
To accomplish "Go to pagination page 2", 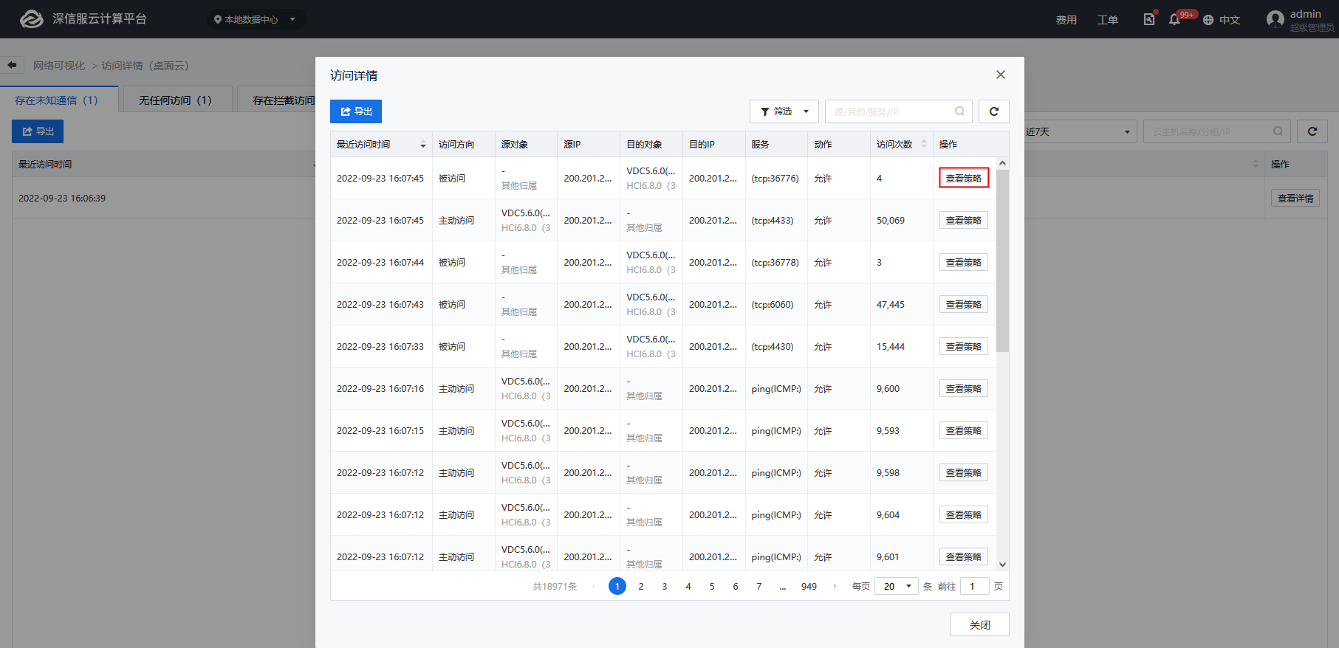I will (641, 586).
